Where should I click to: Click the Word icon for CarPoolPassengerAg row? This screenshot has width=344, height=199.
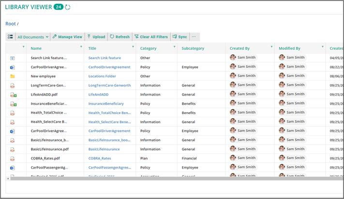coord(13,168)
